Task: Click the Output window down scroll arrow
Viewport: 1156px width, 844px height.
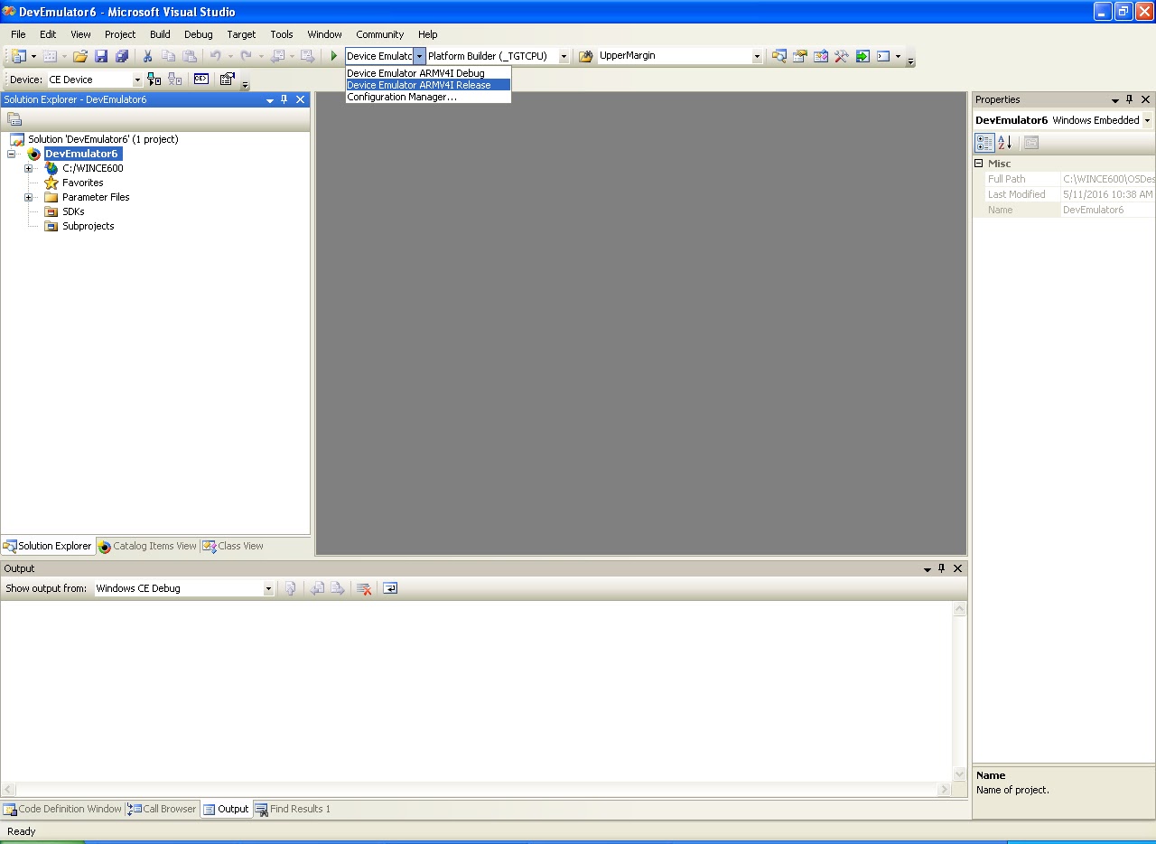Action: click(x=959, y=774)
